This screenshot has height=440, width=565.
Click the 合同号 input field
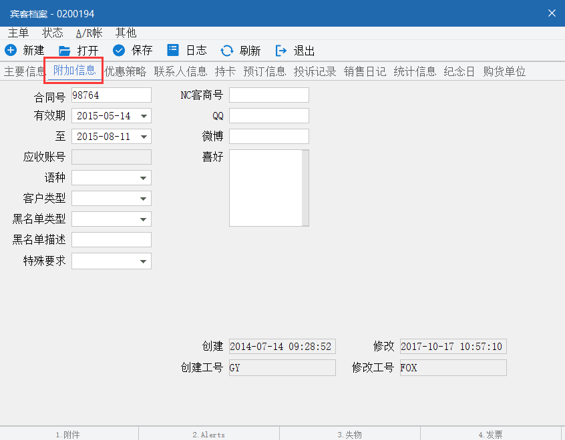pos(111,95)
